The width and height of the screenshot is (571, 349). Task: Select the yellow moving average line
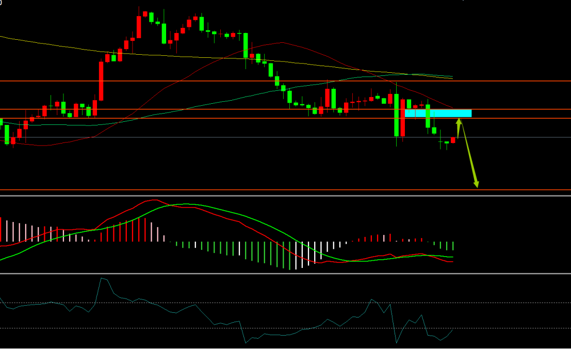(x=226, y=58)
